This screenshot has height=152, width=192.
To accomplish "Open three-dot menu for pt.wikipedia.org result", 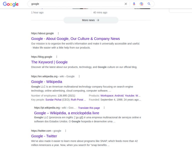I will point(104,108).
